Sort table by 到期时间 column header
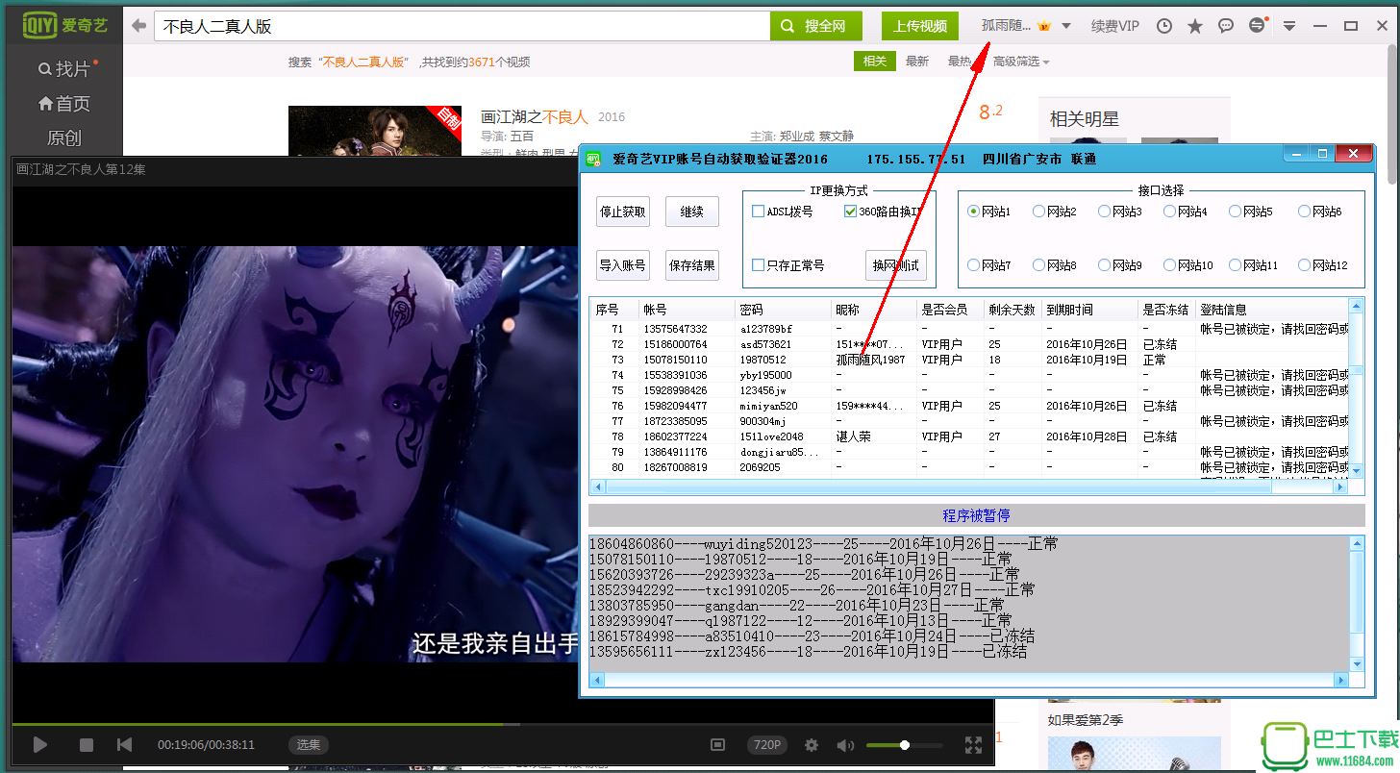 pyautogui.click(x=1089, y=310)
